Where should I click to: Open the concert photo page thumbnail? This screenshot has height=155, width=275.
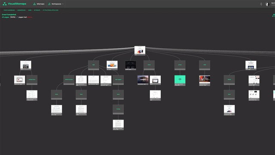tap(205, 80)
